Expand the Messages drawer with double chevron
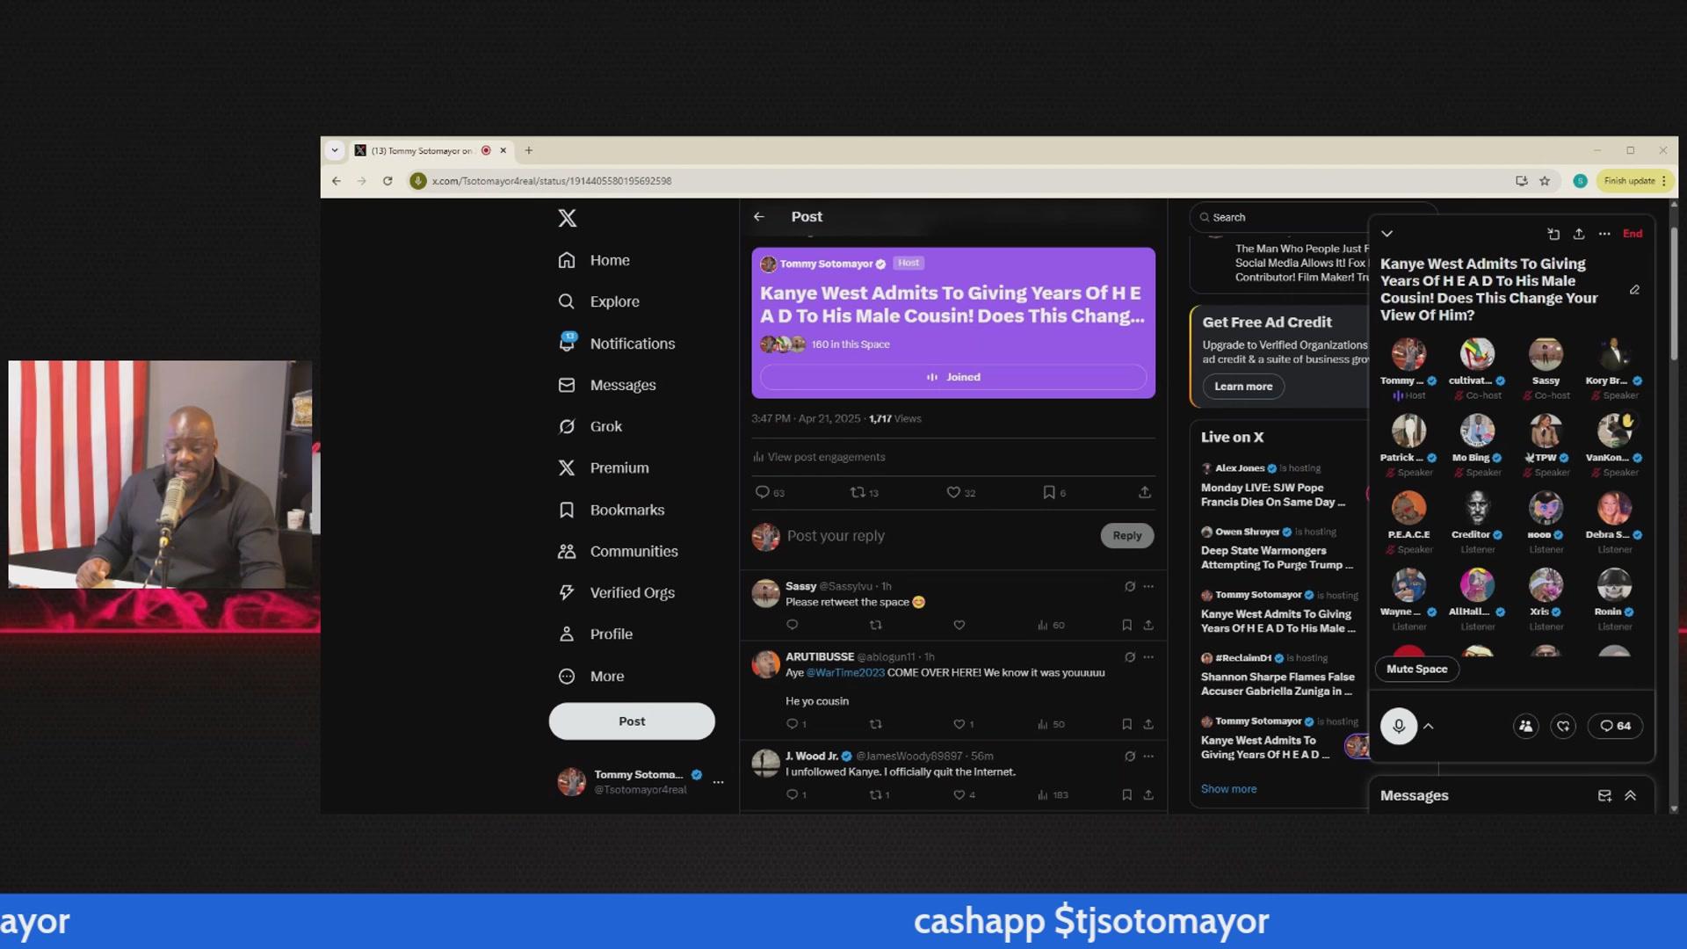Viewport: 1687px width, 949px height. tap(1631, 795)
